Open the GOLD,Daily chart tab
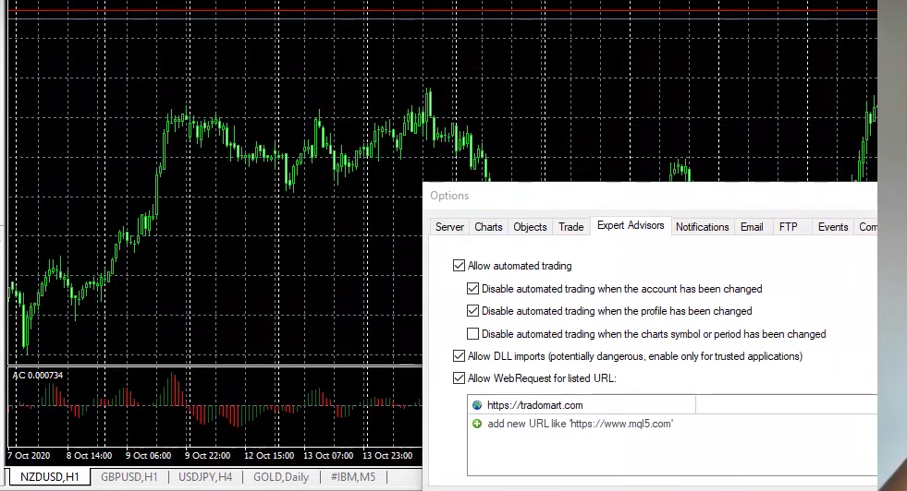The width and height of the screenshot is (907, 491). (x=282, y=477)
